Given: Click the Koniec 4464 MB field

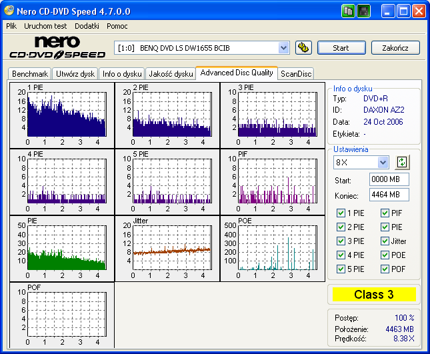Looking at the screenshot, I should (x=389, y=195).
